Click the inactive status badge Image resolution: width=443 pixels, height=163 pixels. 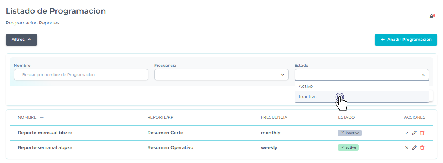pyautogui.click(x=350, y=133)
